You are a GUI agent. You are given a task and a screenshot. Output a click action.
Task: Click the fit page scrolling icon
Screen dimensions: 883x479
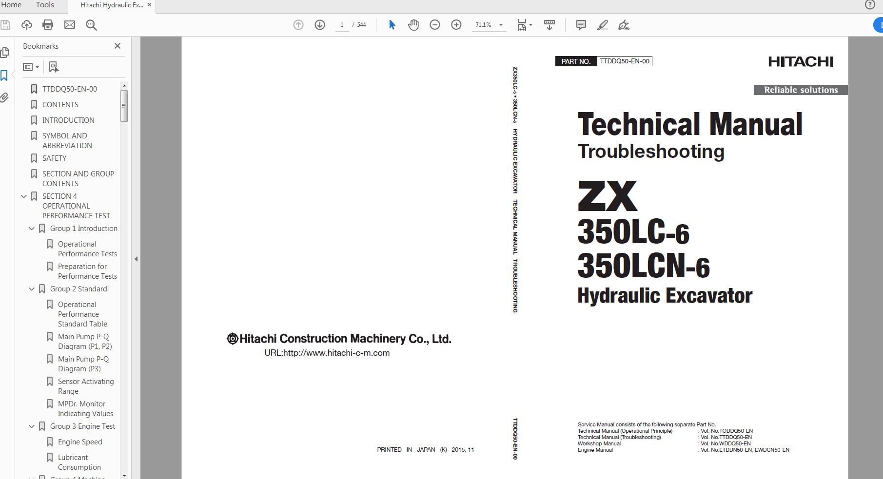click(x=522, y=25)
